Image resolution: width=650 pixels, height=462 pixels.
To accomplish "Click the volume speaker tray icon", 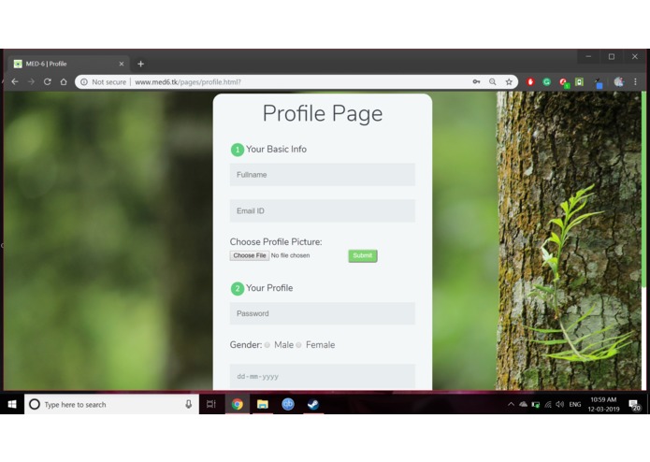I will pos(560,404).
